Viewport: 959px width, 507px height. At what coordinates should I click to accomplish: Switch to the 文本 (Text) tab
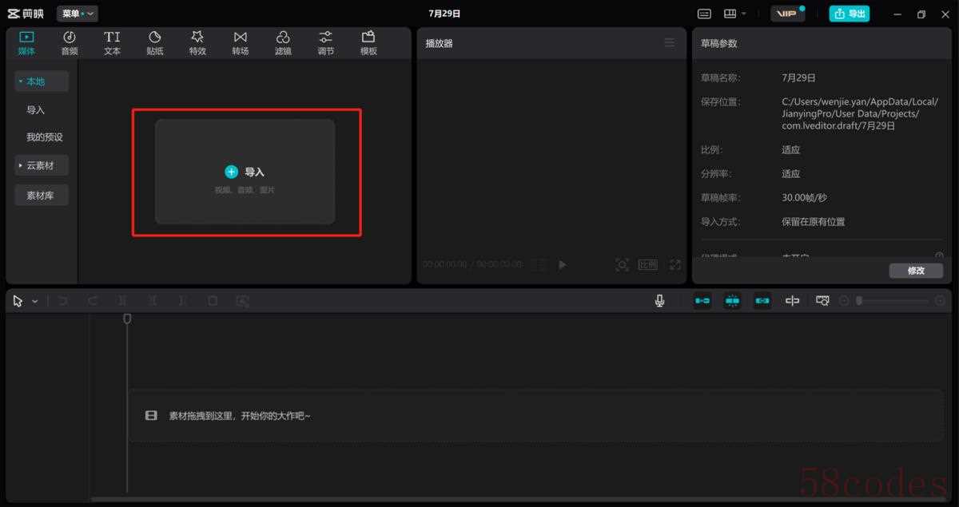112,43
